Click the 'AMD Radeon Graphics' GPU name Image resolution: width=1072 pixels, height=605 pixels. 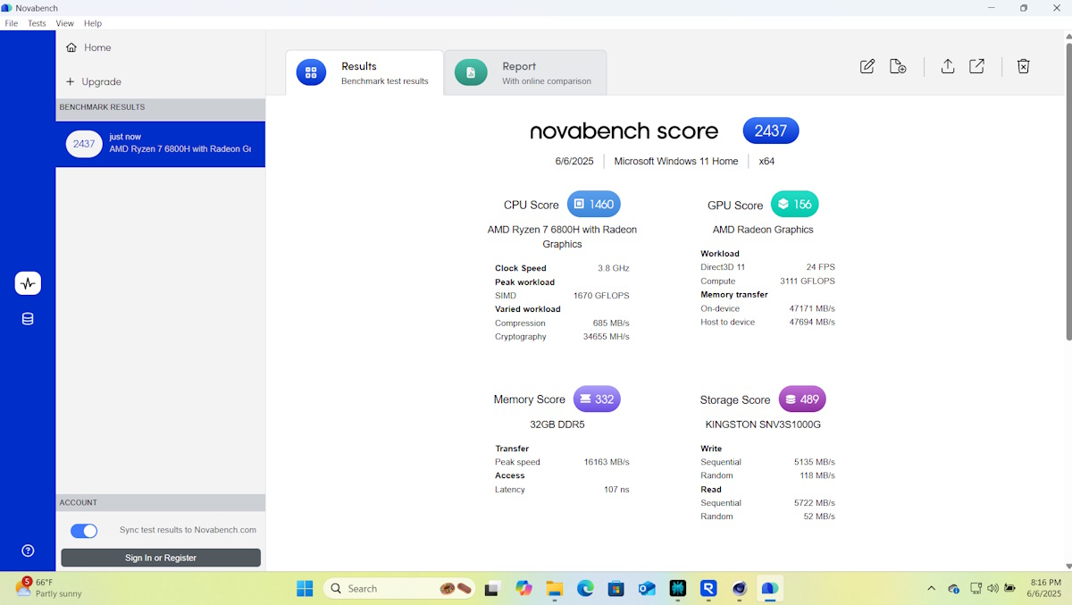(763, 230)
